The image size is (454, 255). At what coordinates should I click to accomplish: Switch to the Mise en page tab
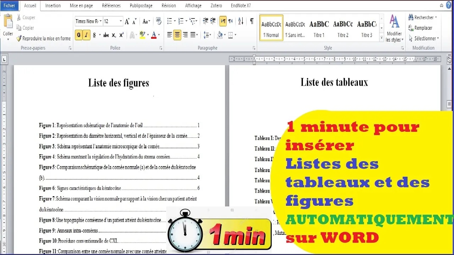click(x=81, y=5)
